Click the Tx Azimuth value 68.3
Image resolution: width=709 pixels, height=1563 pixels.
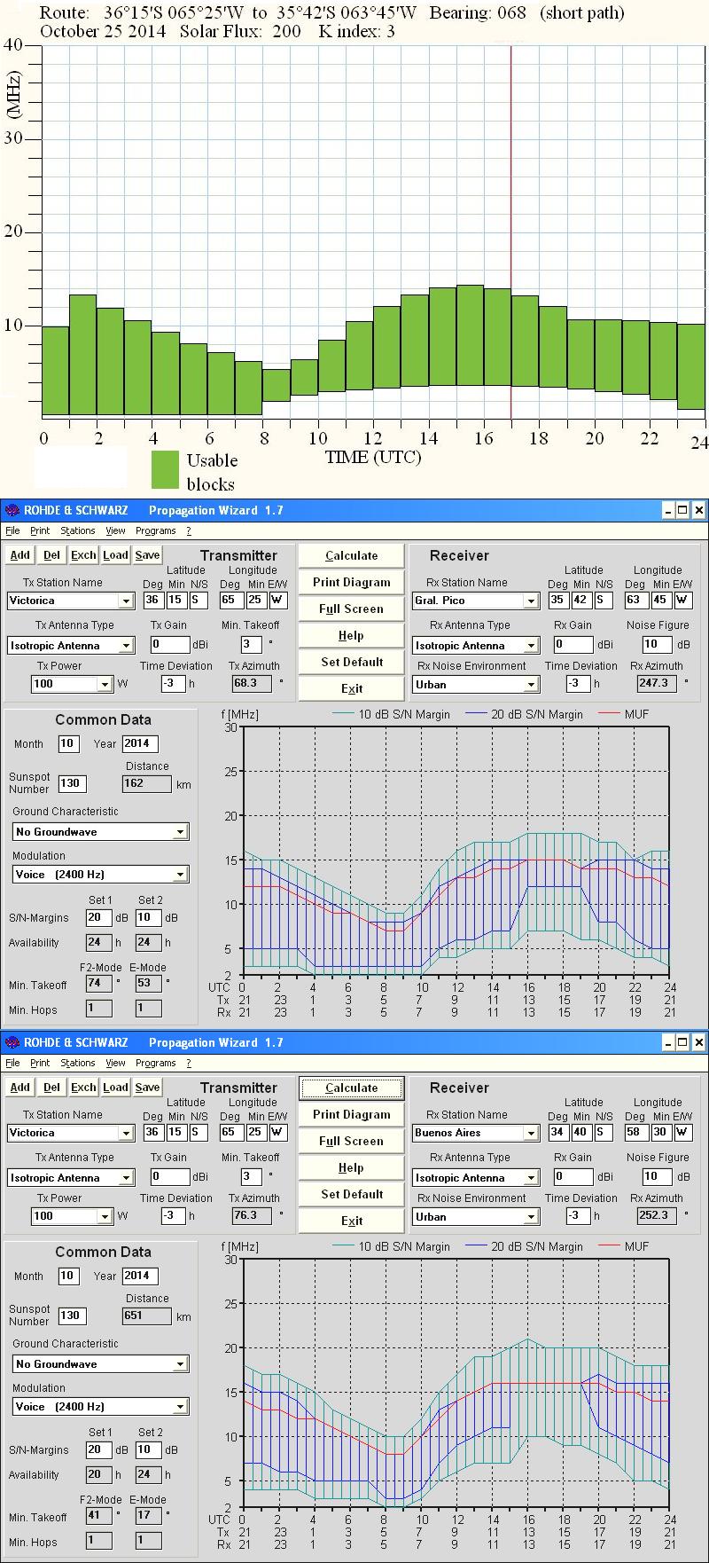tap(252, 683)
